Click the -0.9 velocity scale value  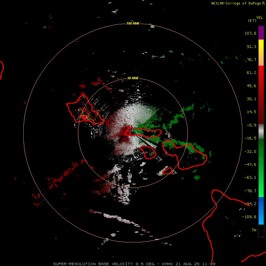[252, 125]
